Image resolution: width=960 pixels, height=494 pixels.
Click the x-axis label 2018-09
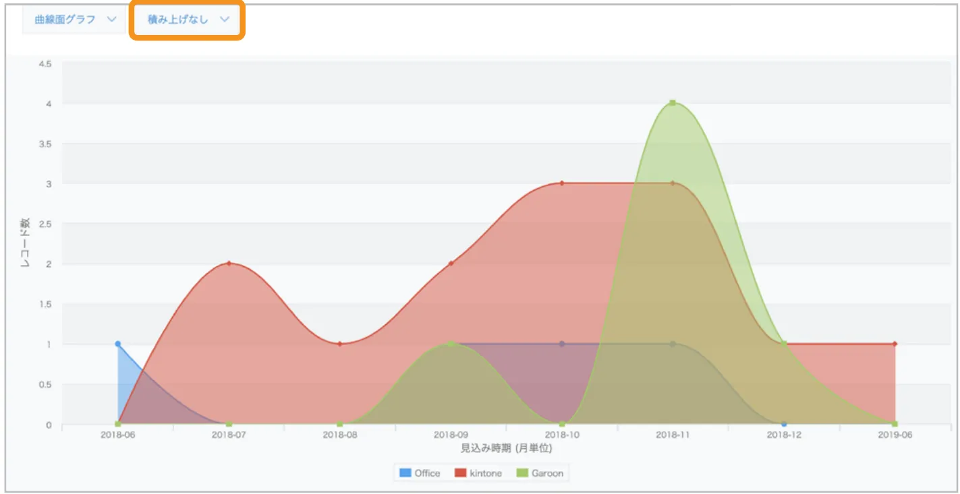451,435
